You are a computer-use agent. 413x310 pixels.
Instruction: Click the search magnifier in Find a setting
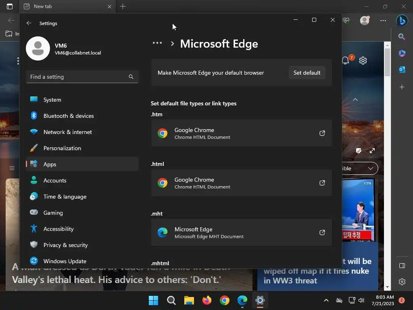(x=131, y=77)
